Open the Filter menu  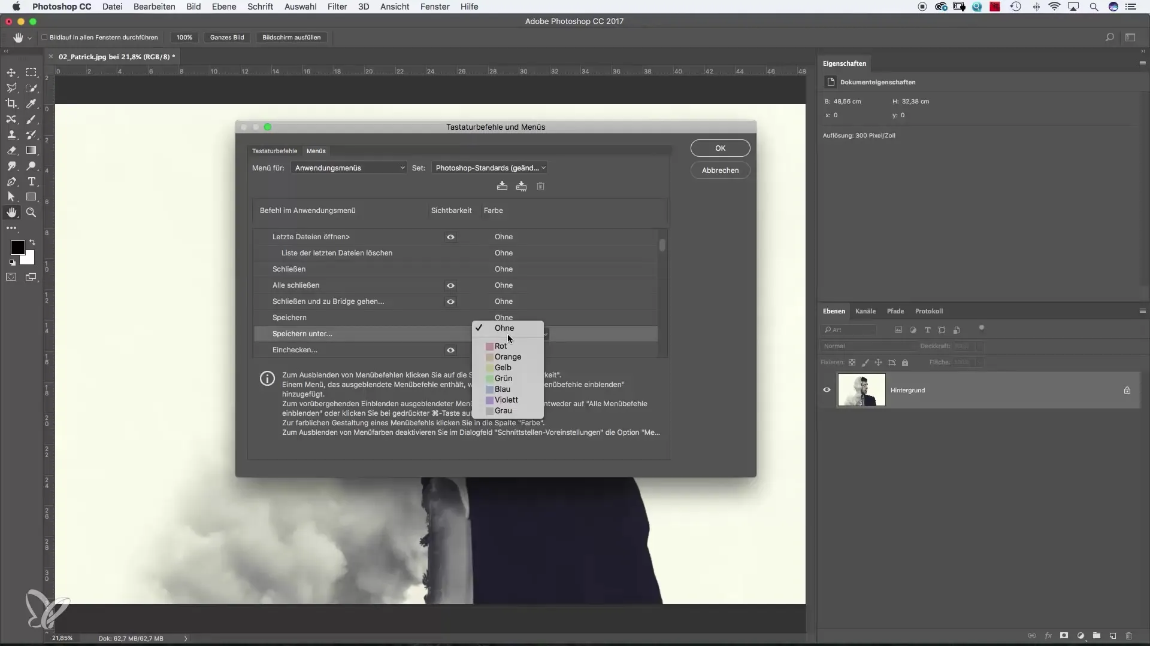[x=337, y=7]
